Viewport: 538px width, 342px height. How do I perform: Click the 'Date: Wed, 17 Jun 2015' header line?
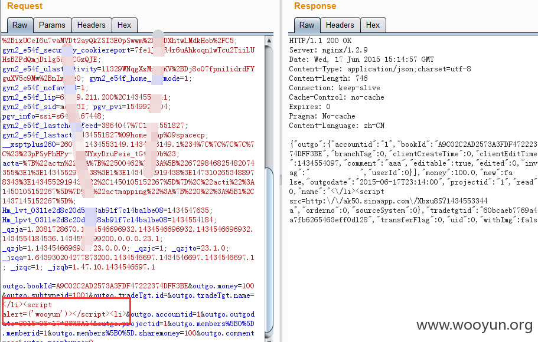[361, 60]
